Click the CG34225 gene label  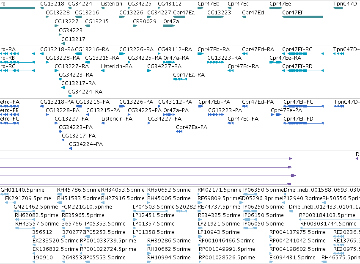140,4
